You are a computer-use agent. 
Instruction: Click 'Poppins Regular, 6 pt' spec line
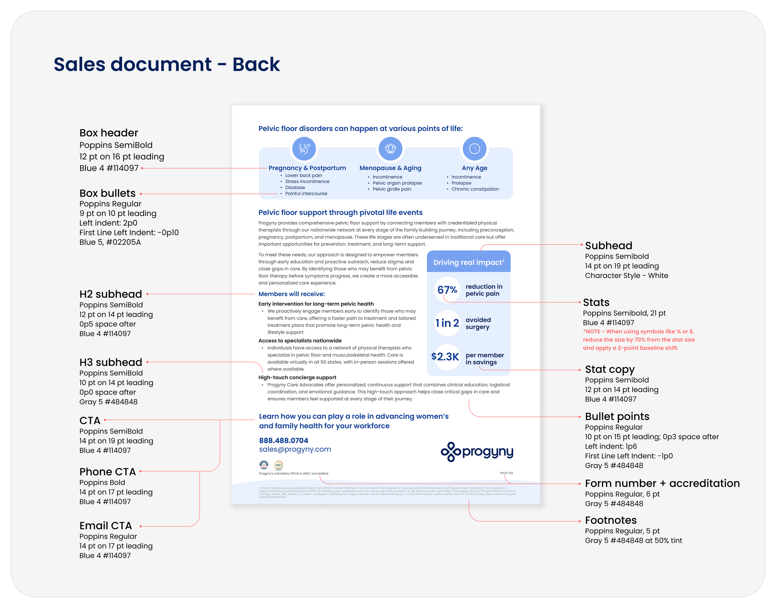point(622,494)
